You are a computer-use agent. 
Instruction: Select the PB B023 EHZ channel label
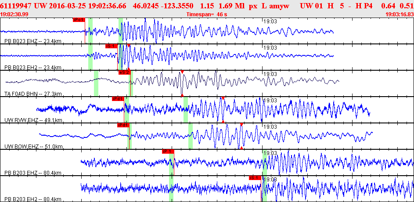(x=32, y=41)
